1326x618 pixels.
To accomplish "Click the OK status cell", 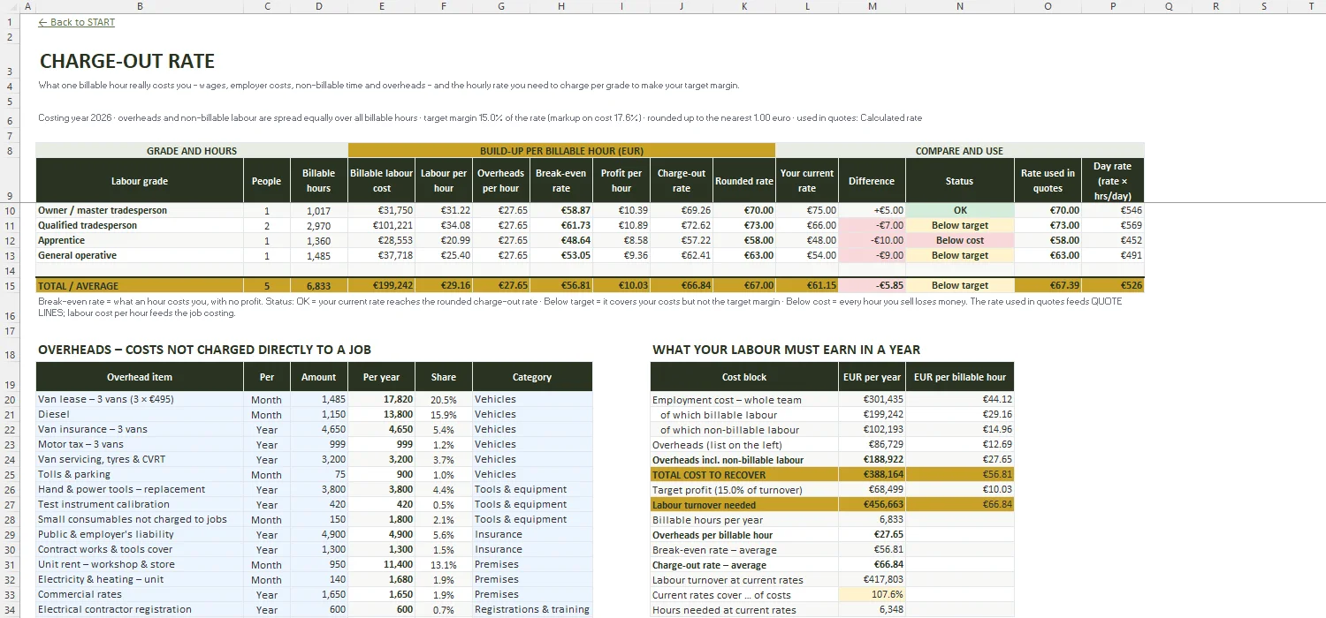I will tap(959, 210).
